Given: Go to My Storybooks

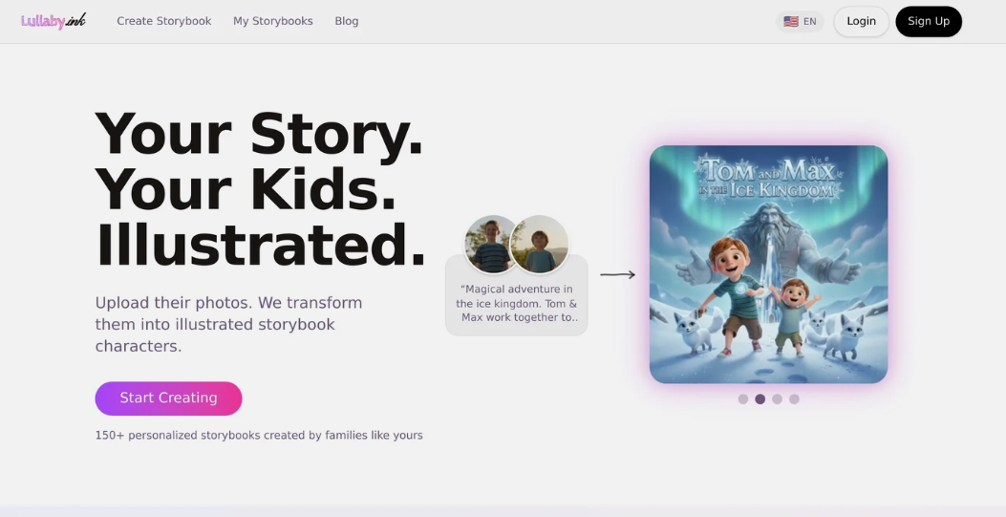Looking at the screenshot, I should [272, 21].
